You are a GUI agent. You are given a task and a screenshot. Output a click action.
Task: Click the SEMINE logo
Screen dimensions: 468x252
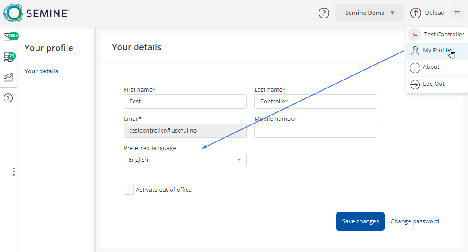(x=36, y=13)
